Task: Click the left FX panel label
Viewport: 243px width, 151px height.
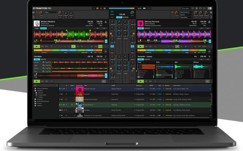Action: point(34,12)
